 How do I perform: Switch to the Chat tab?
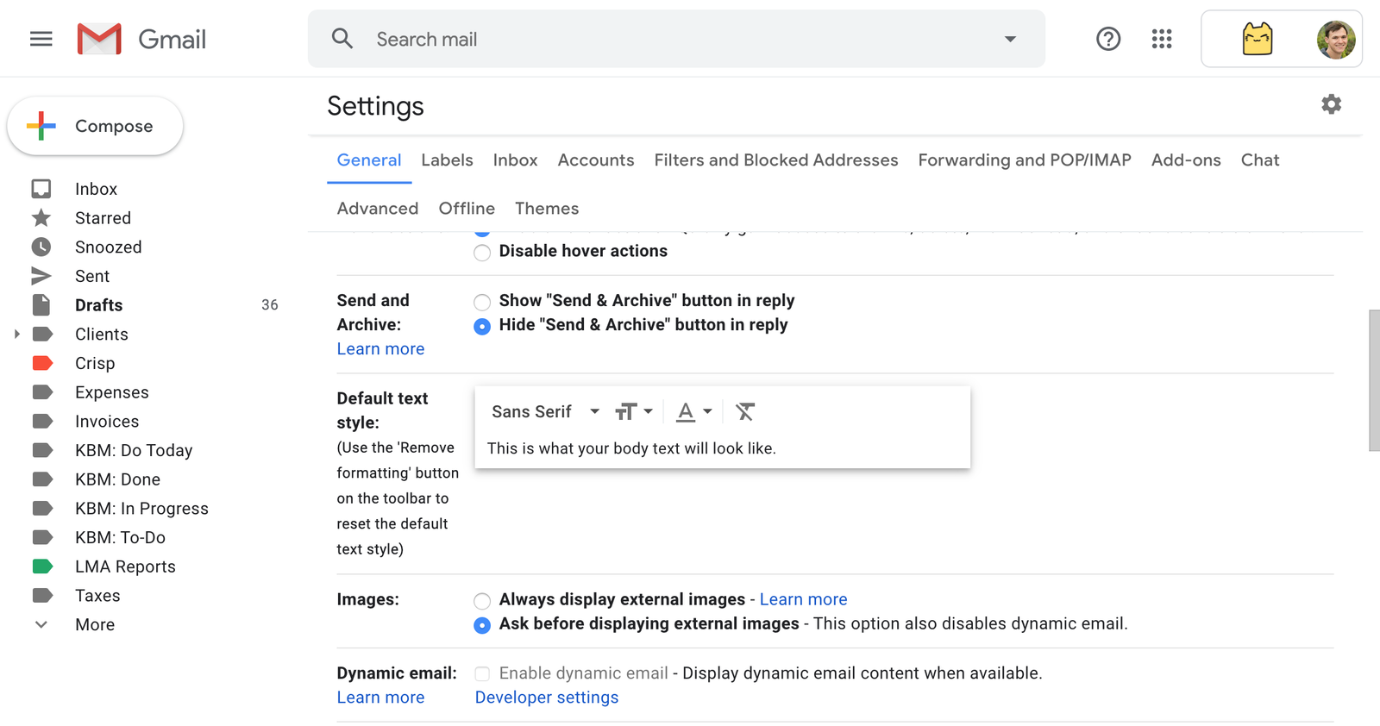coord(1260,160)
